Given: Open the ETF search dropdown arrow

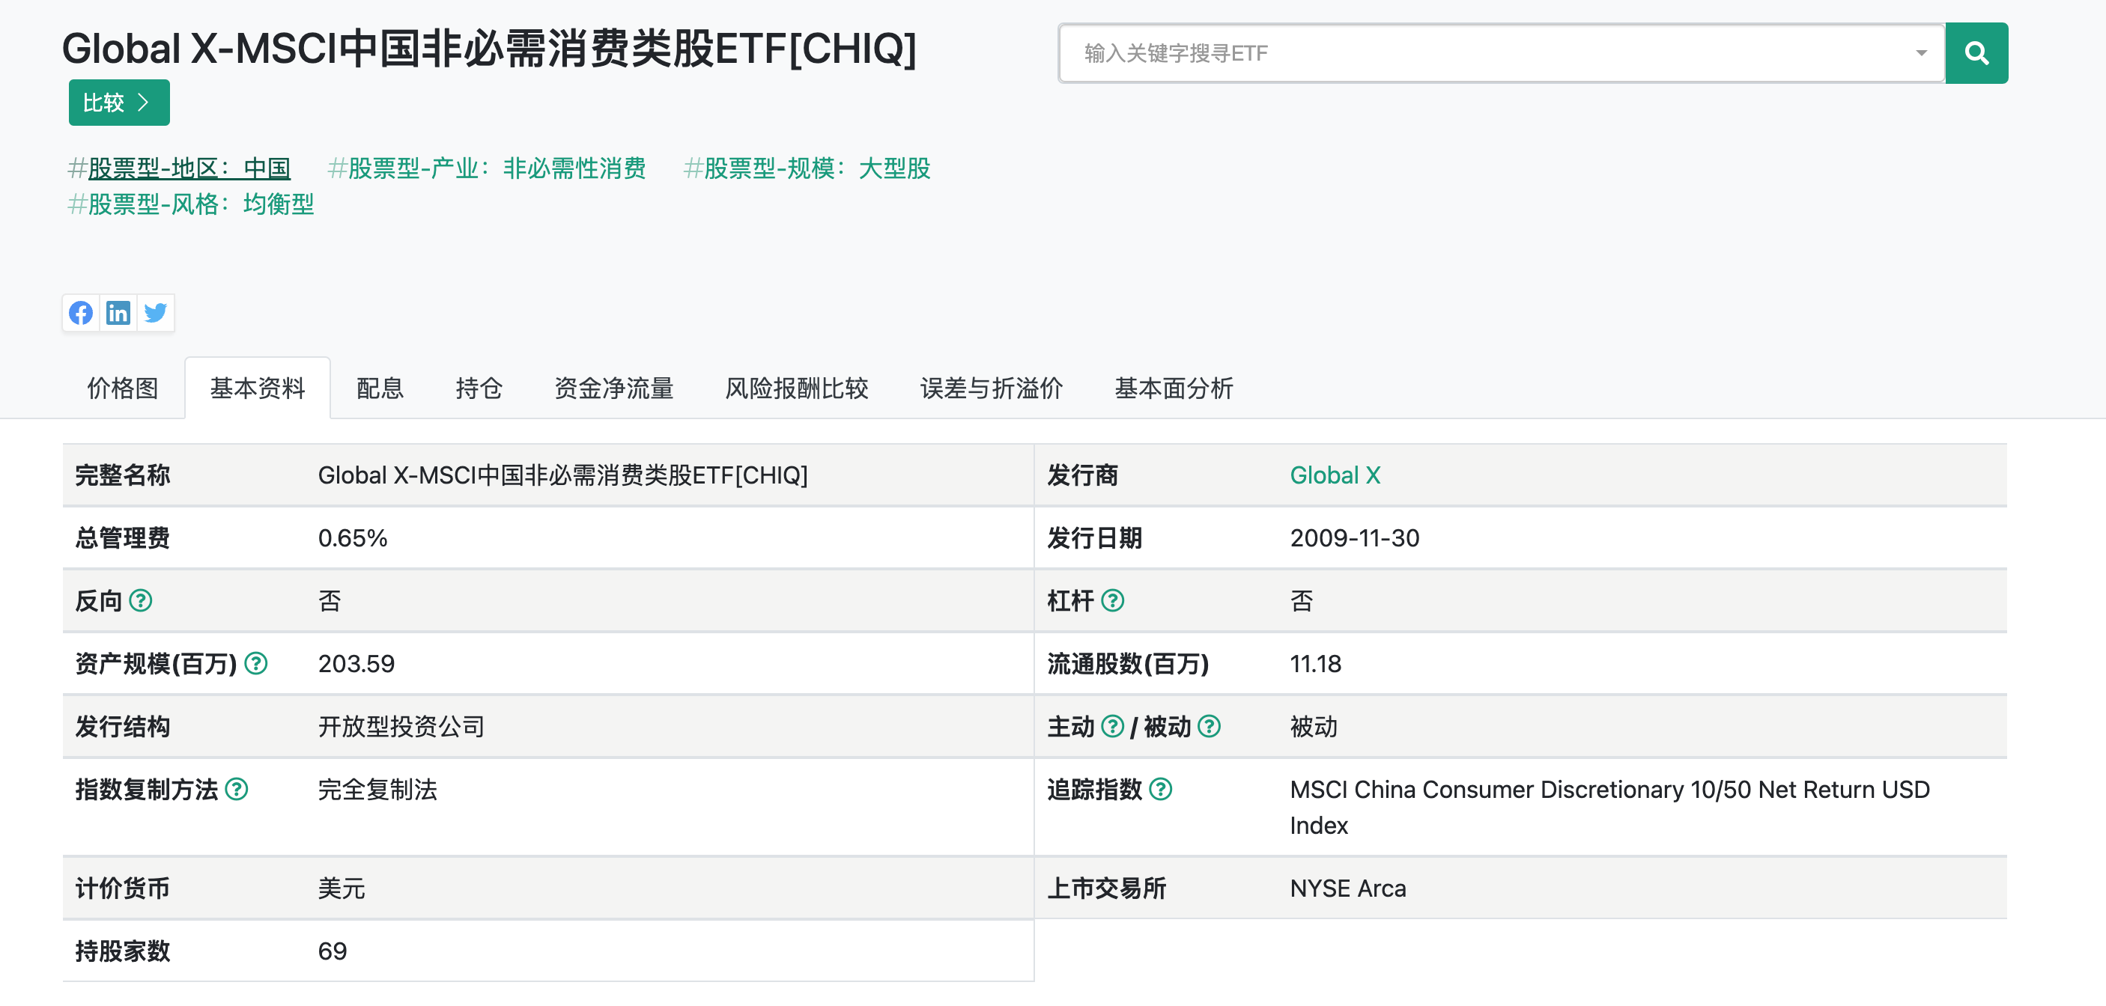Looking at the screenshot, I should pyautogui.click(x=1920, y=53).
